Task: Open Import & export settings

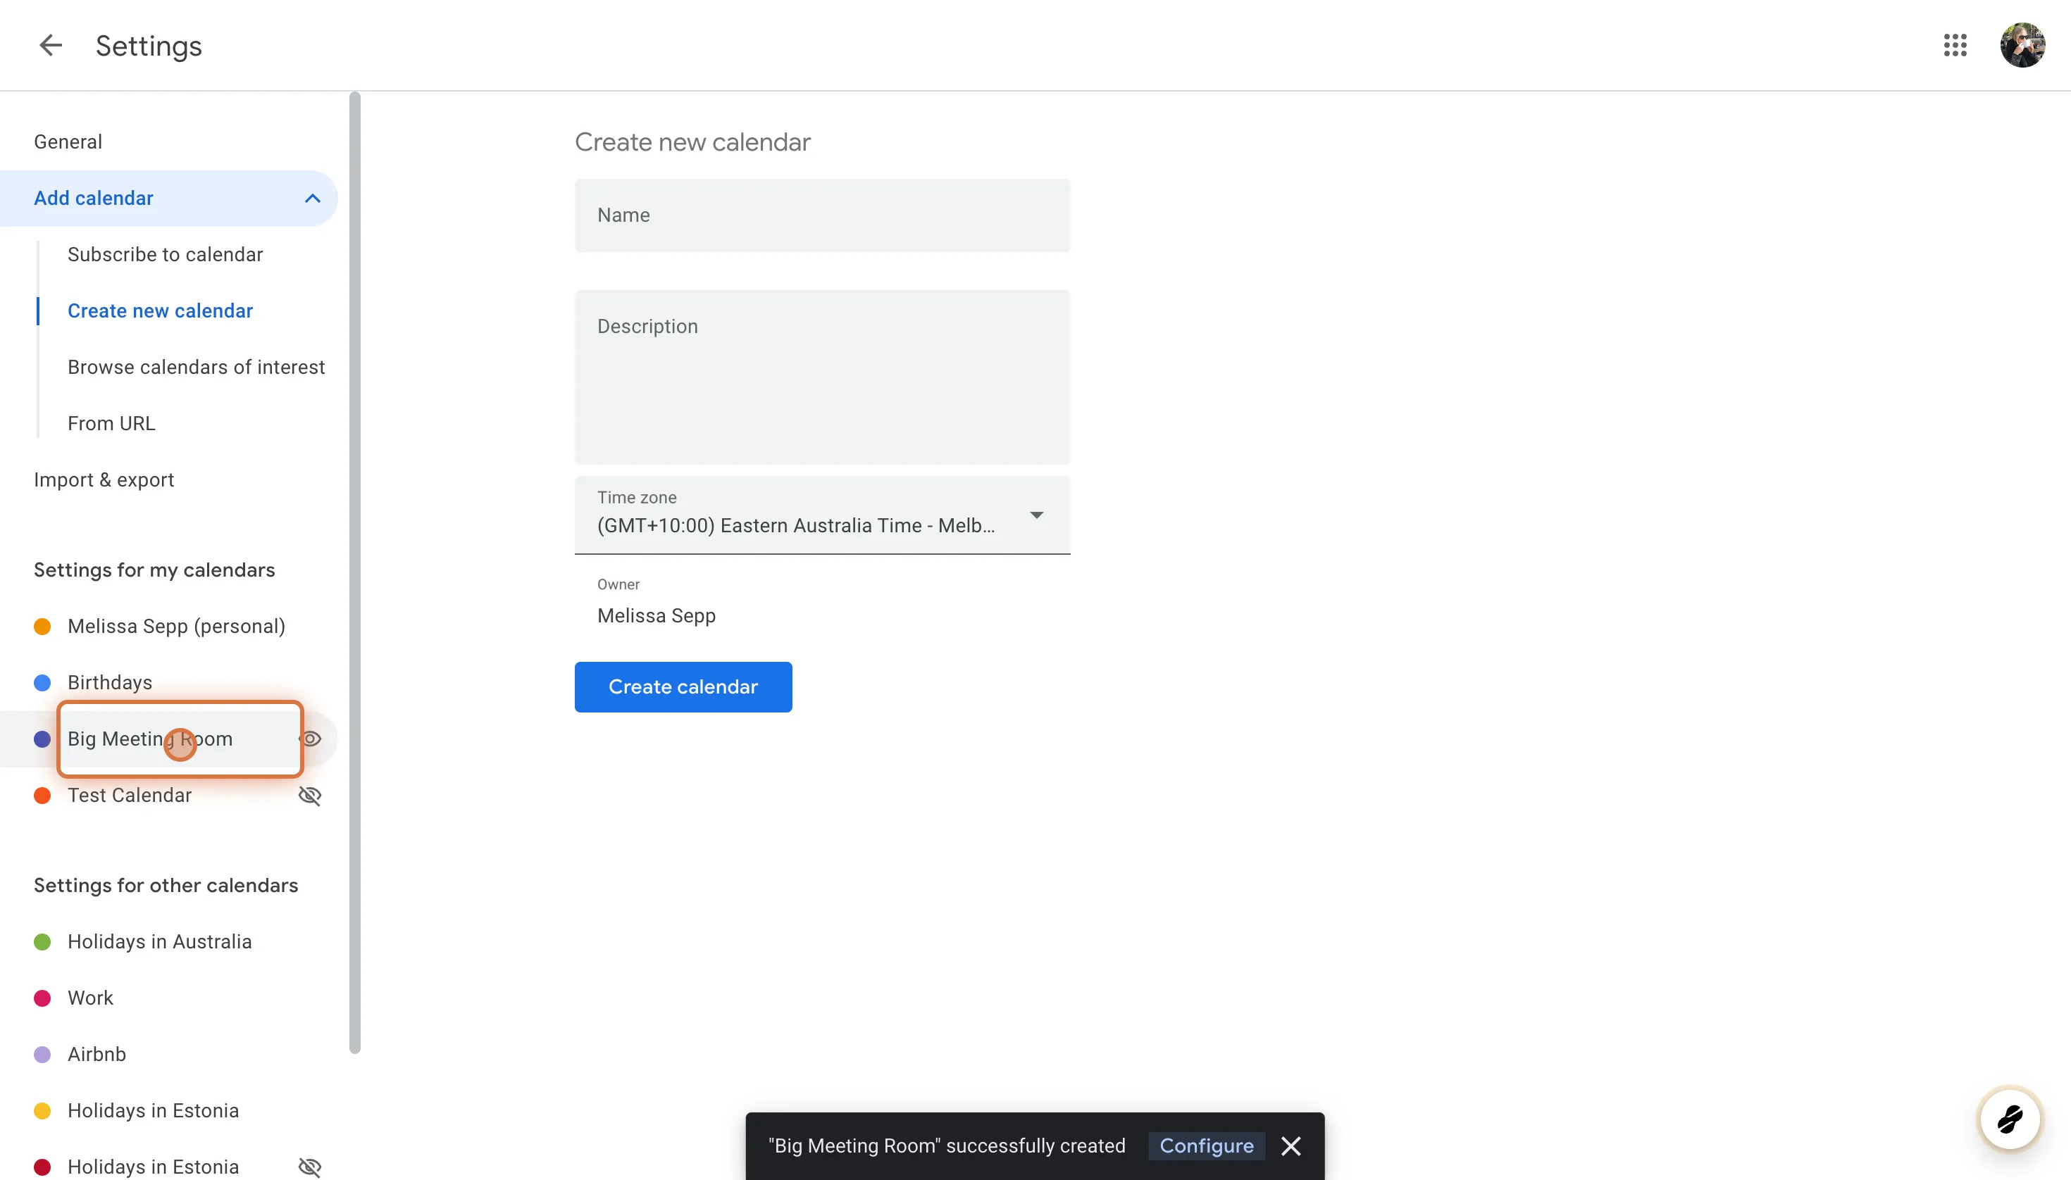Action: point(104,479)
